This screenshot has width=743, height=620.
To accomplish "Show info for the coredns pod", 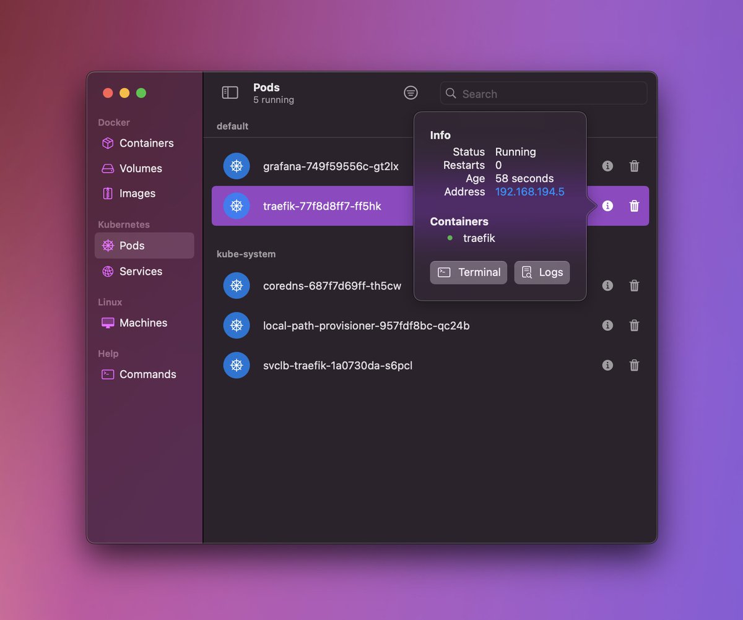I will 607,286.
